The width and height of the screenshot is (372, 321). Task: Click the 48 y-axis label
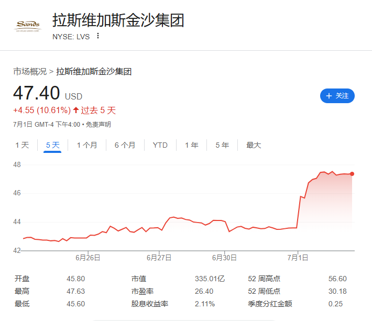pos(17,164)
